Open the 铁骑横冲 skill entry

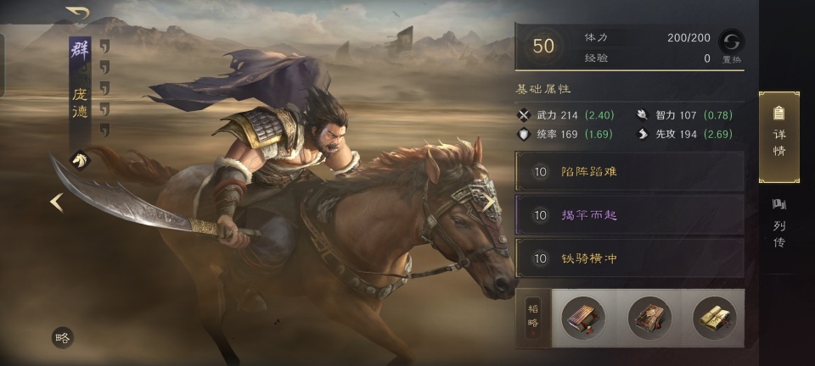click(x=629, y=258)
